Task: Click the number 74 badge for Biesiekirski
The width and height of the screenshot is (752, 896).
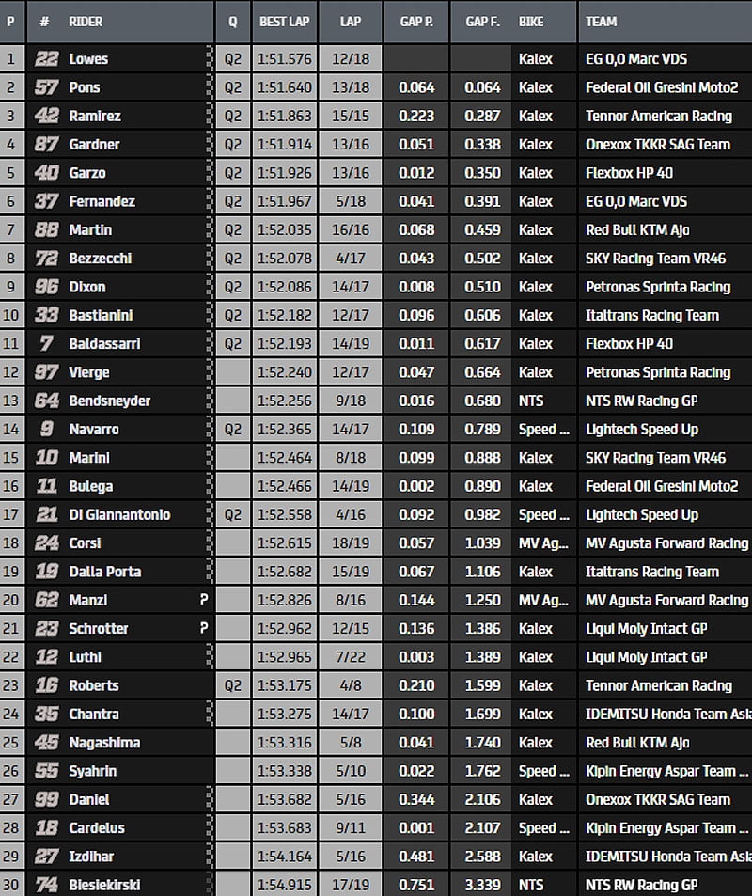Action: (46, 885)
